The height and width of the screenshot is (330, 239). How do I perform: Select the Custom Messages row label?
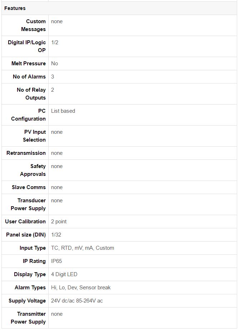[33, 25]
